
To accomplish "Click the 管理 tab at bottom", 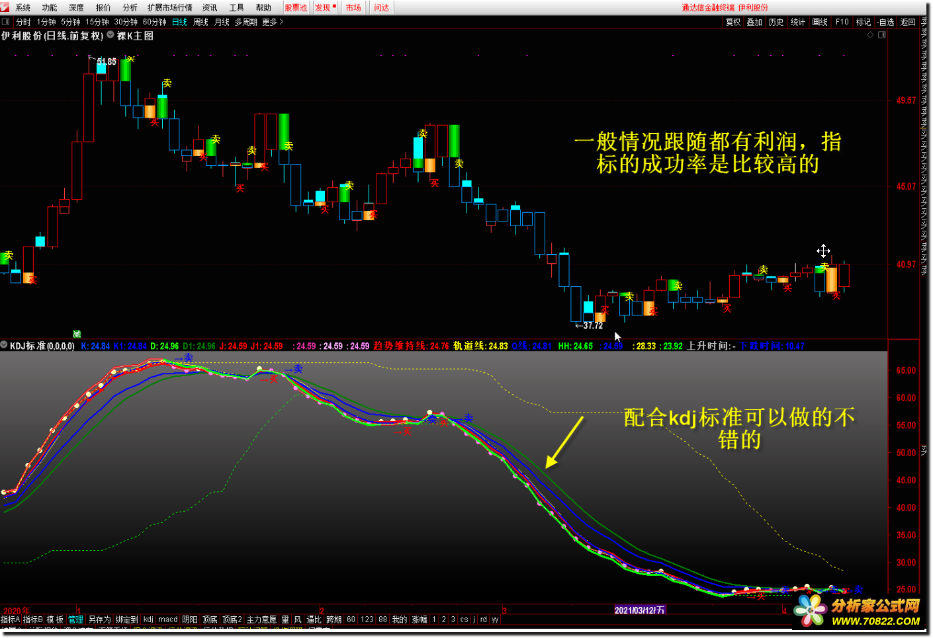I will click(76, 619).
